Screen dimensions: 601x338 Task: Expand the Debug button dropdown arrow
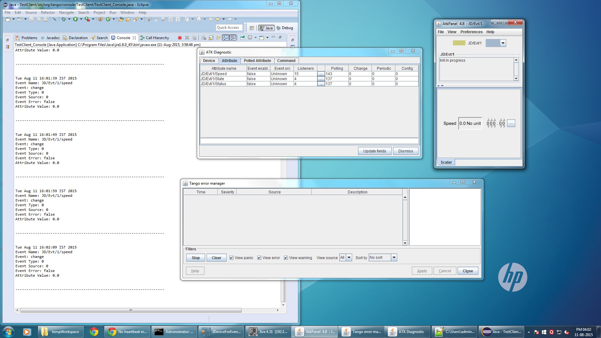pyautogui.click(x=69, y=19)
